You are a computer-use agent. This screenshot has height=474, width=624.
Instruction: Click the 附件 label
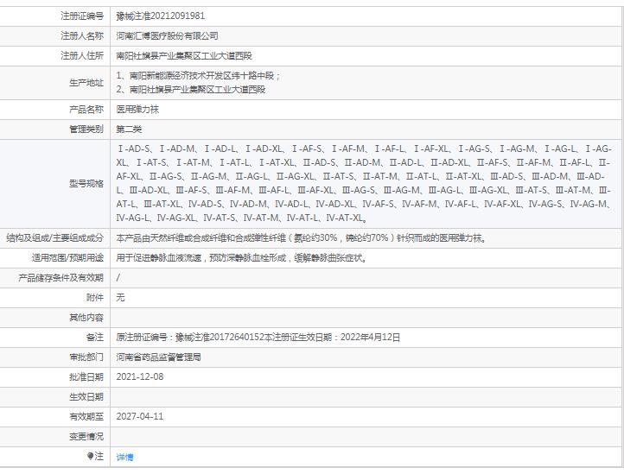tap(95, 298)
